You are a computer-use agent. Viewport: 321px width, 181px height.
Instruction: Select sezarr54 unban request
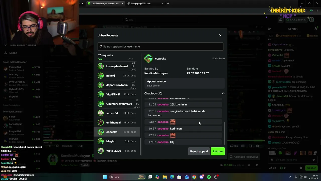point(117,113)
